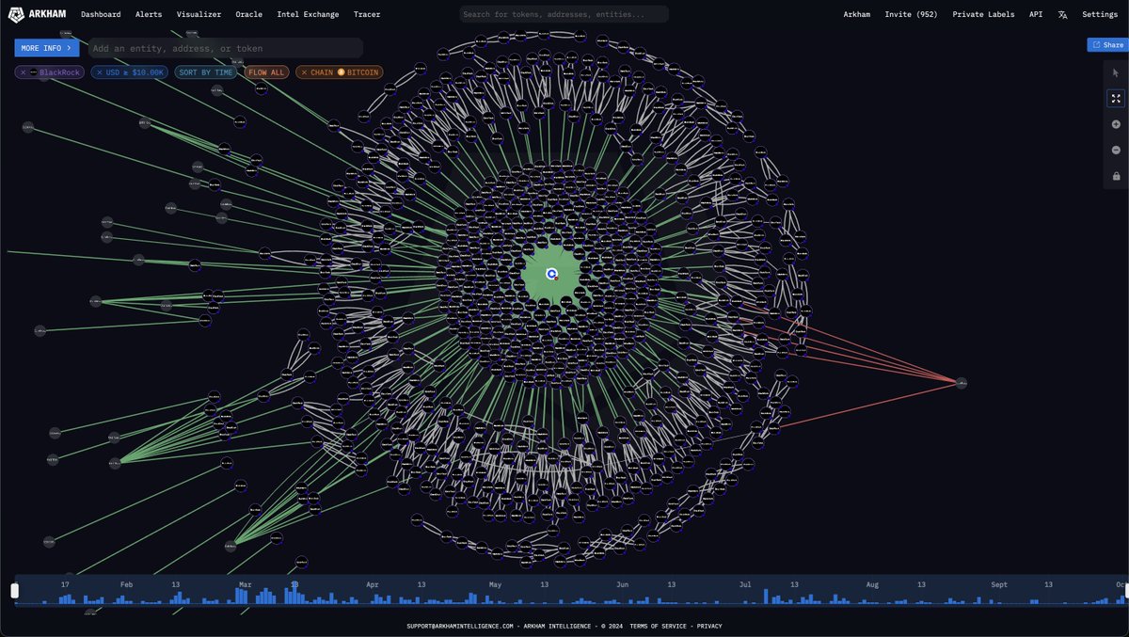Viewport: 1129px width, 637px height.
Task: Click the SUPPORT@ARKHAMINTELLIGENCE.COM link
Action: (460, 626)
